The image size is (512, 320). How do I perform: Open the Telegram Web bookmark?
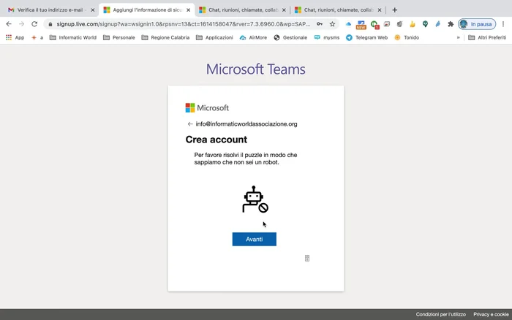coord(366,37)
